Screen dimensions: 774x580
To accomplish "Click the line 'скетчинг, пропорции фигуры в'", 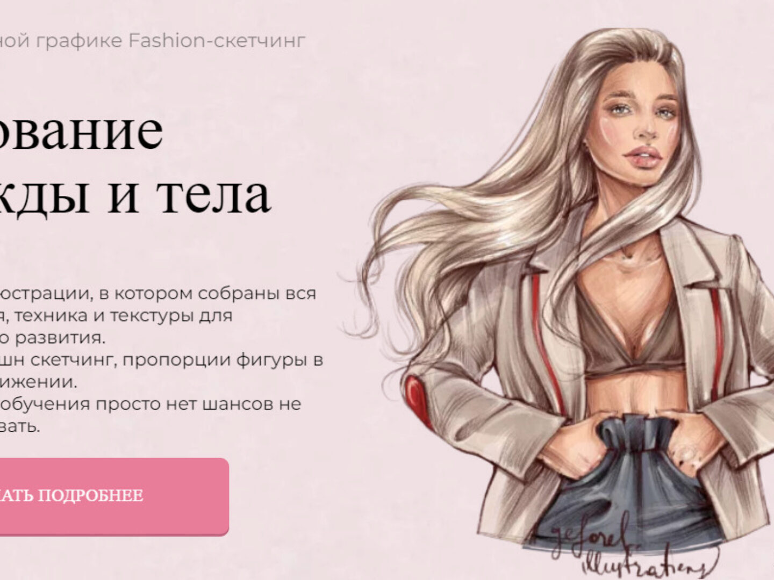I will pyautogui.click(x=177, y=360).
